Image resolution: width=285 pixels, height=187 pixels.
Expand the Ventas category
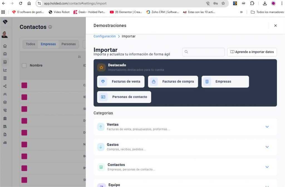click(267, 127)
